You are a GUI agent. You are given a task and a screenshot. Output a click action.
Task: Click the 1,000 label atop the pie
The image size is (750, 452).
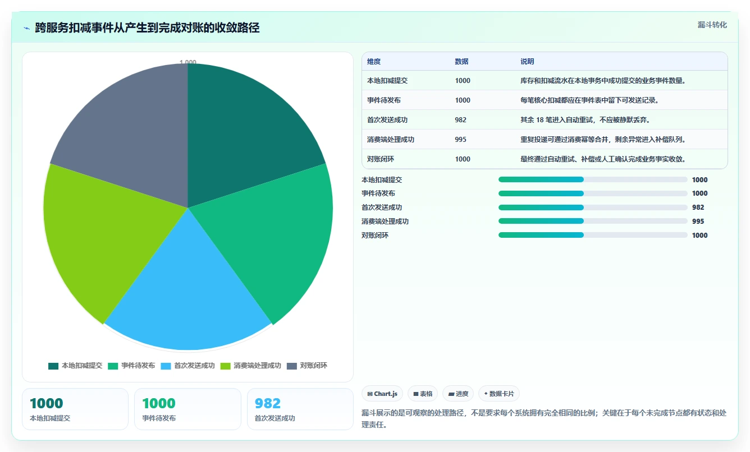(188, 62)
